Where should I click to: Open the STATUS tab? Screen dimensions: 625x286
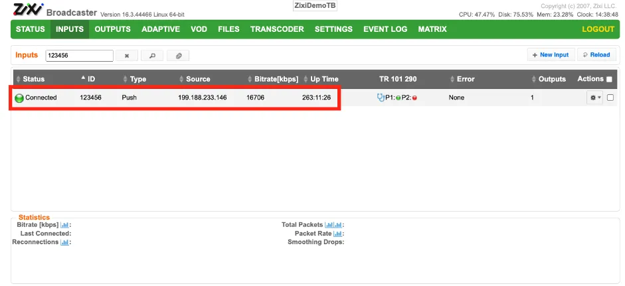coord(31,29)
